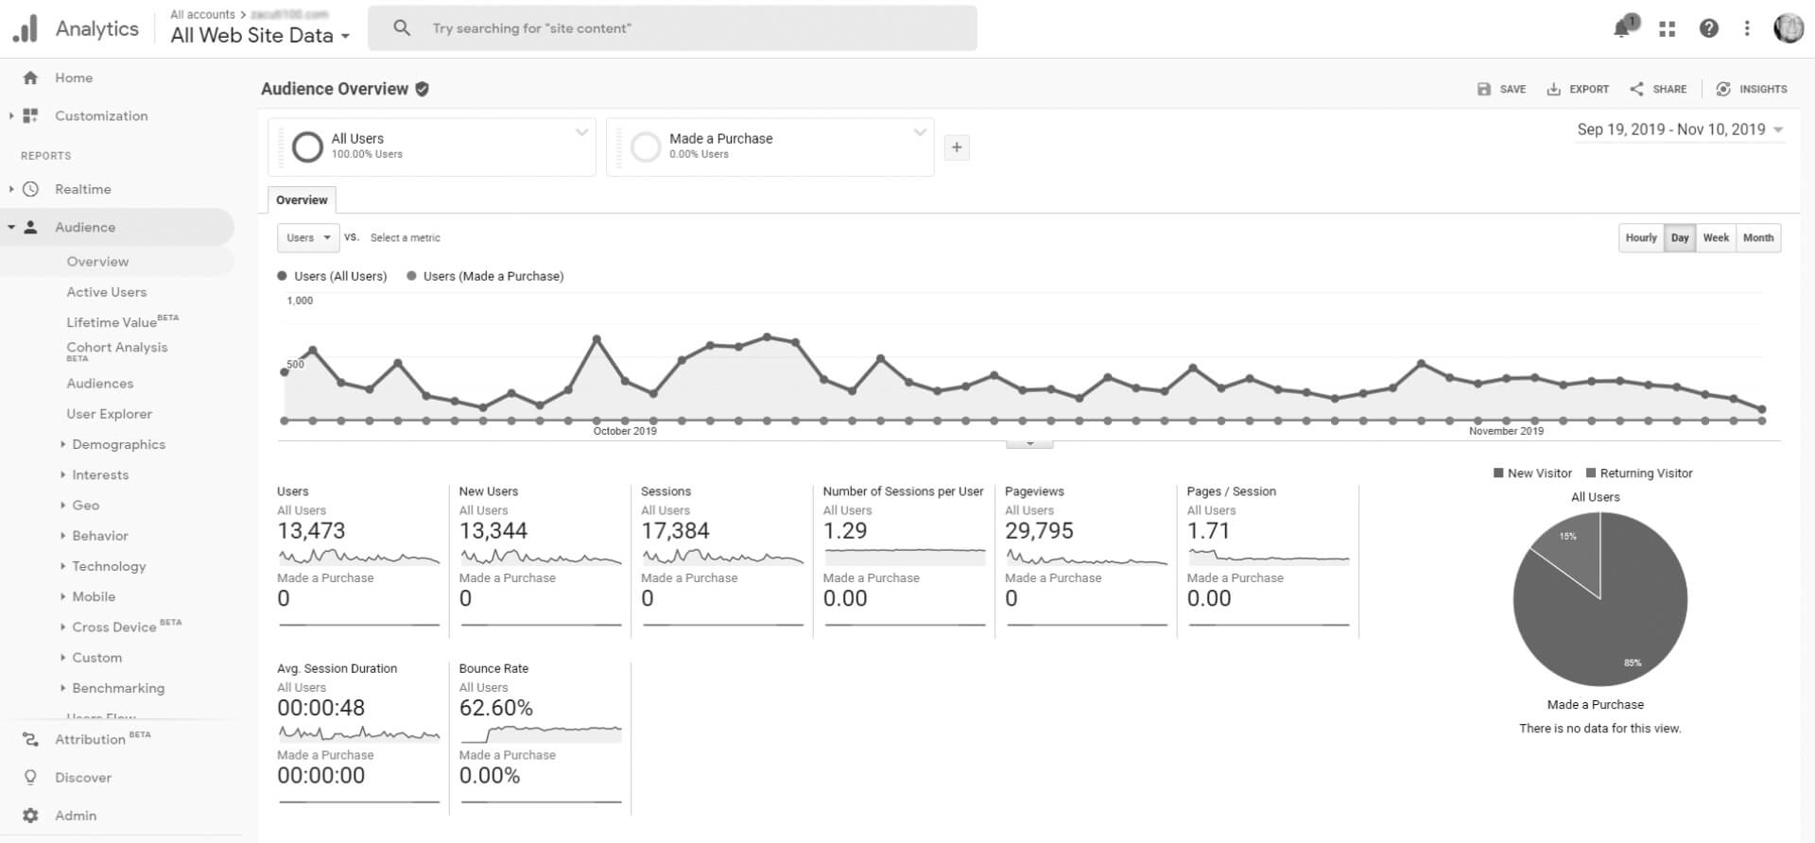Image resolution: width=1815 pixels, height=843 pixels.
Task: Click the add segment plus button
Action: tap(957, 147)
